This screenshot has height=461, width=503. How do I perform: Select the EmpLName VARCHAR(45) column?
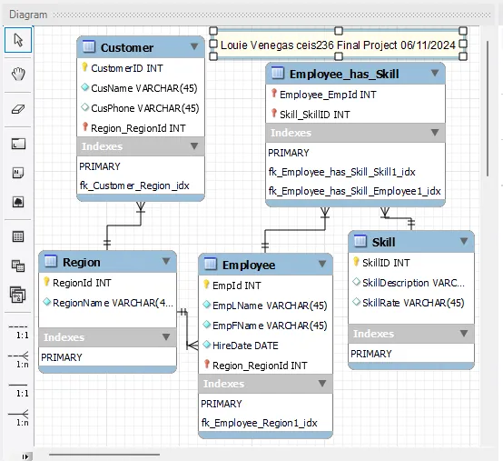coord(265,306)
